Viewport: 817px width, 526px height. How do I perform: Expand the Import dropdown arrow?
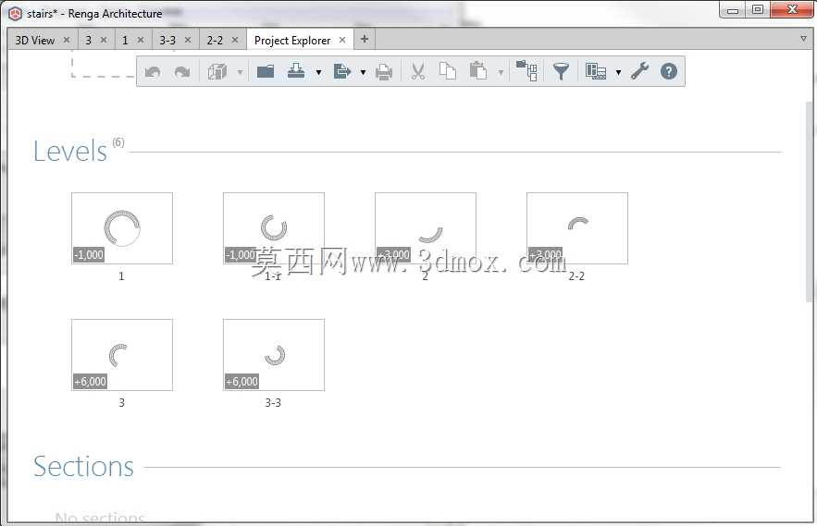pyautogui.click(x=318, y=72)
